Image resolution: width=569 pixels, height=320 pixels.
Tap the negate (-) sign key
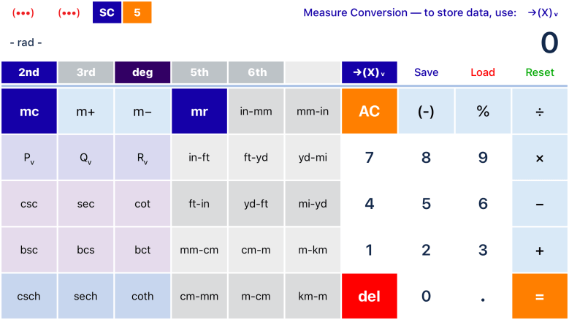(426, 112)
